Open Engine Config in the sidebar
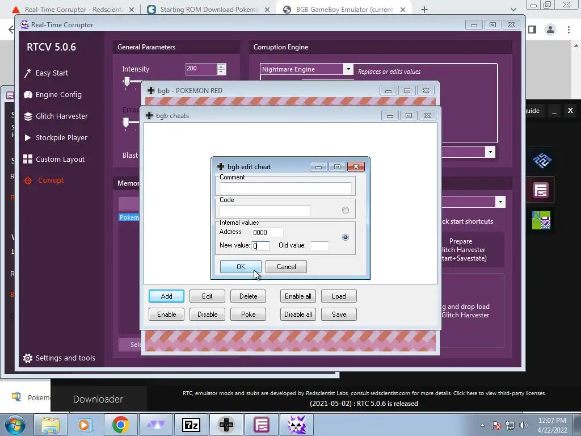The width and height of the screenshot is (581, 436). [52, 95]
